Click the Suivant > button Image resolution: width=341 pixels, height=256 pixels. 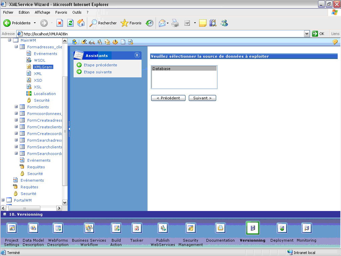coord(202,98)
